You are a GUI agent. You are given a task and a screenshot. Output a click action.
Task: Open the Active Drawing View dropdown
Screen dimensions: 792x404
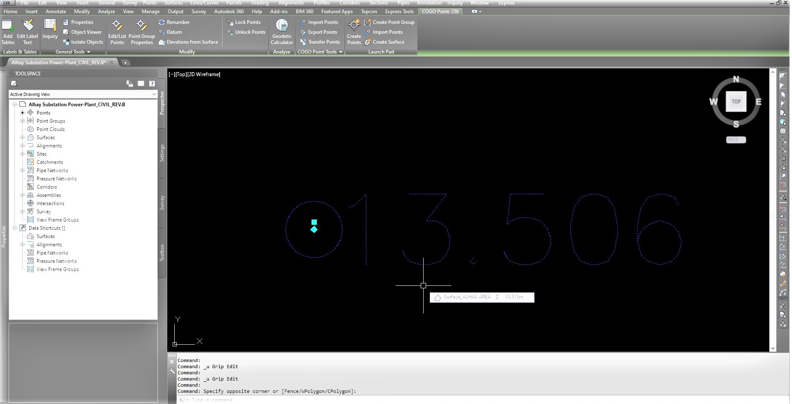[154, 94]
